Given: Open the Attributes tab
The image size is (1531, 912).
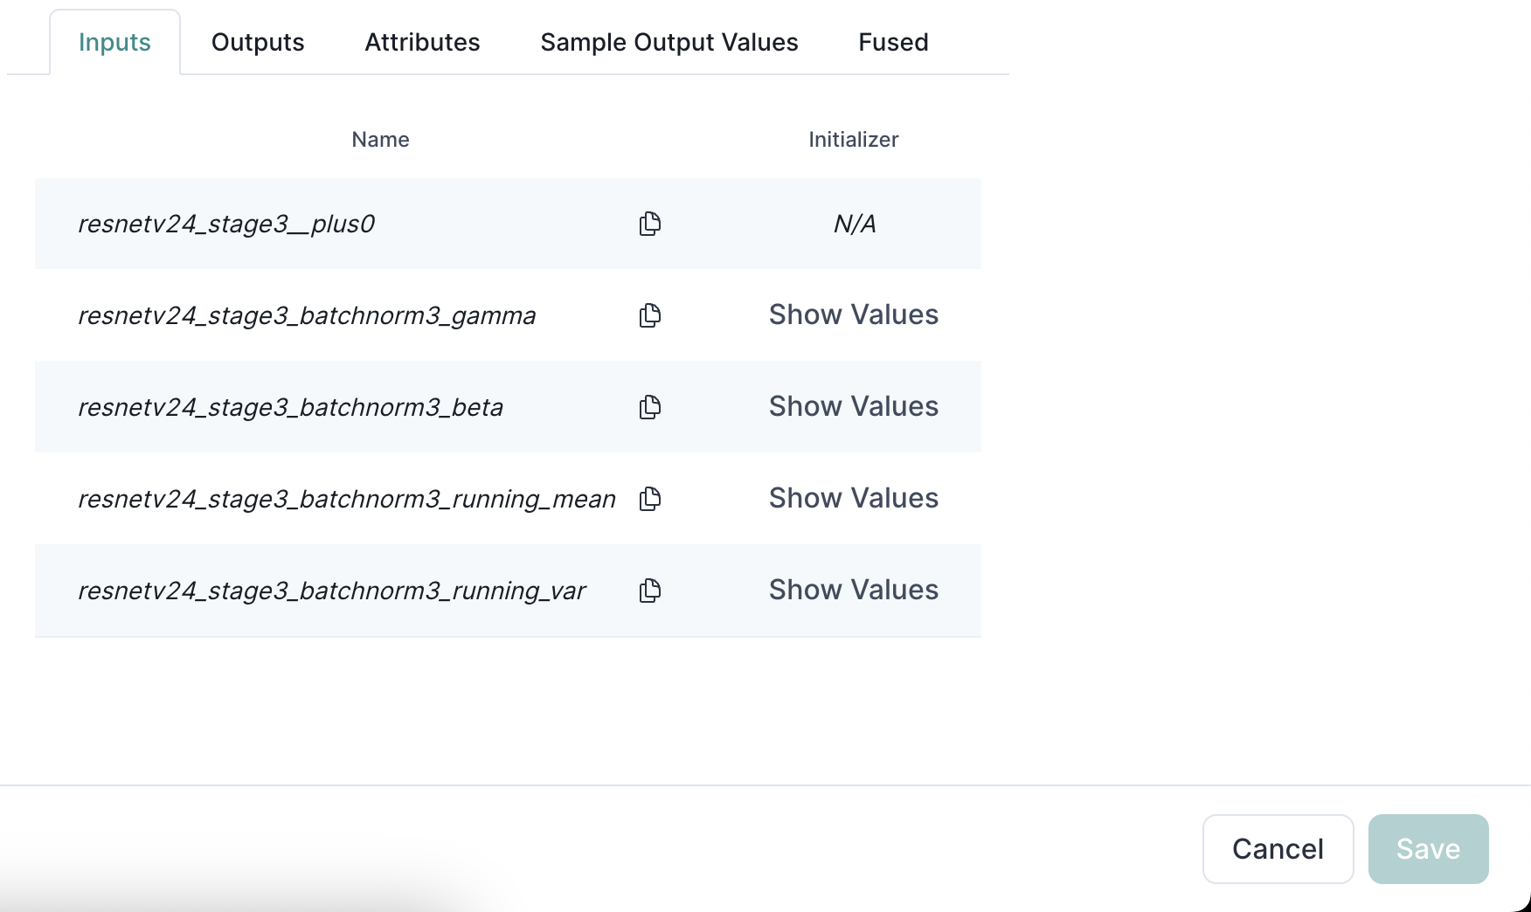Looking at the screenshot, I should pyautogui.click(x=422, y=42).
